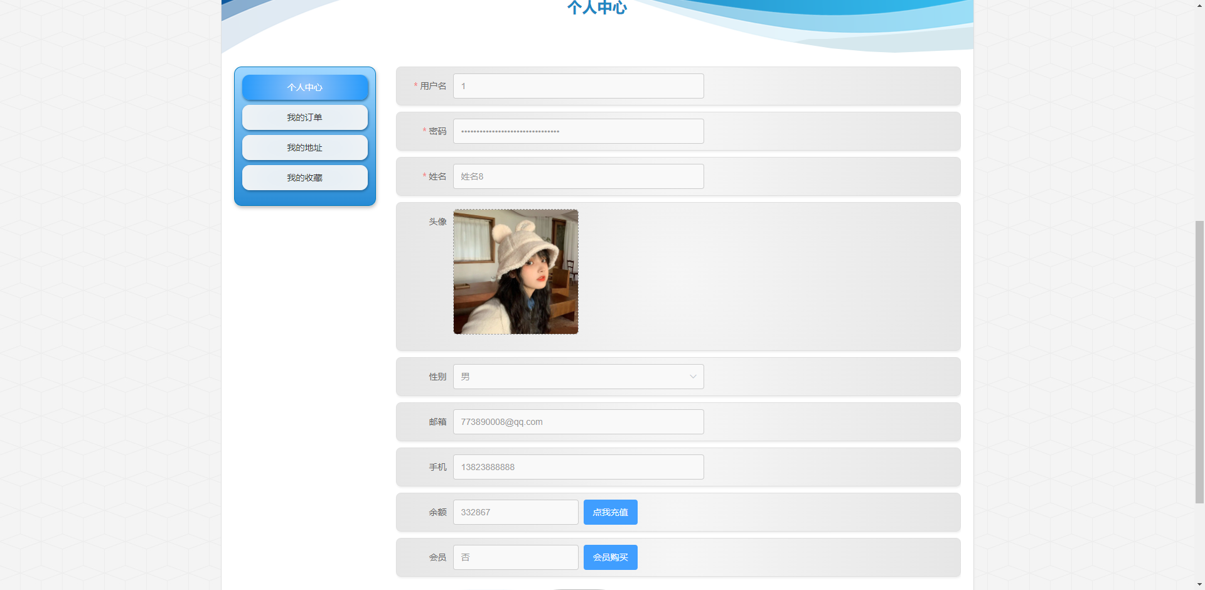This screenshot has width=1205, height=590.
Task: Click the scrollbar up arrow
Action: (1199, 5)
